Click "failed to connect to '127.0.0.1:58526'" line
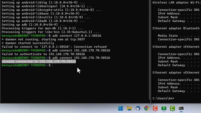 [x=54, y=47]
